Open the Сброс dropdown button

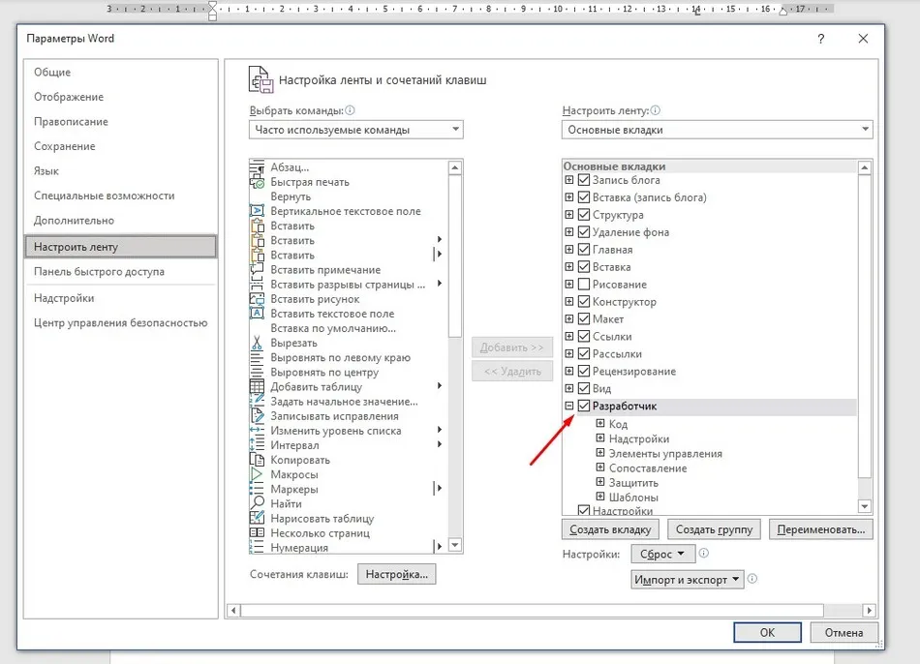[x=663, y=554]
